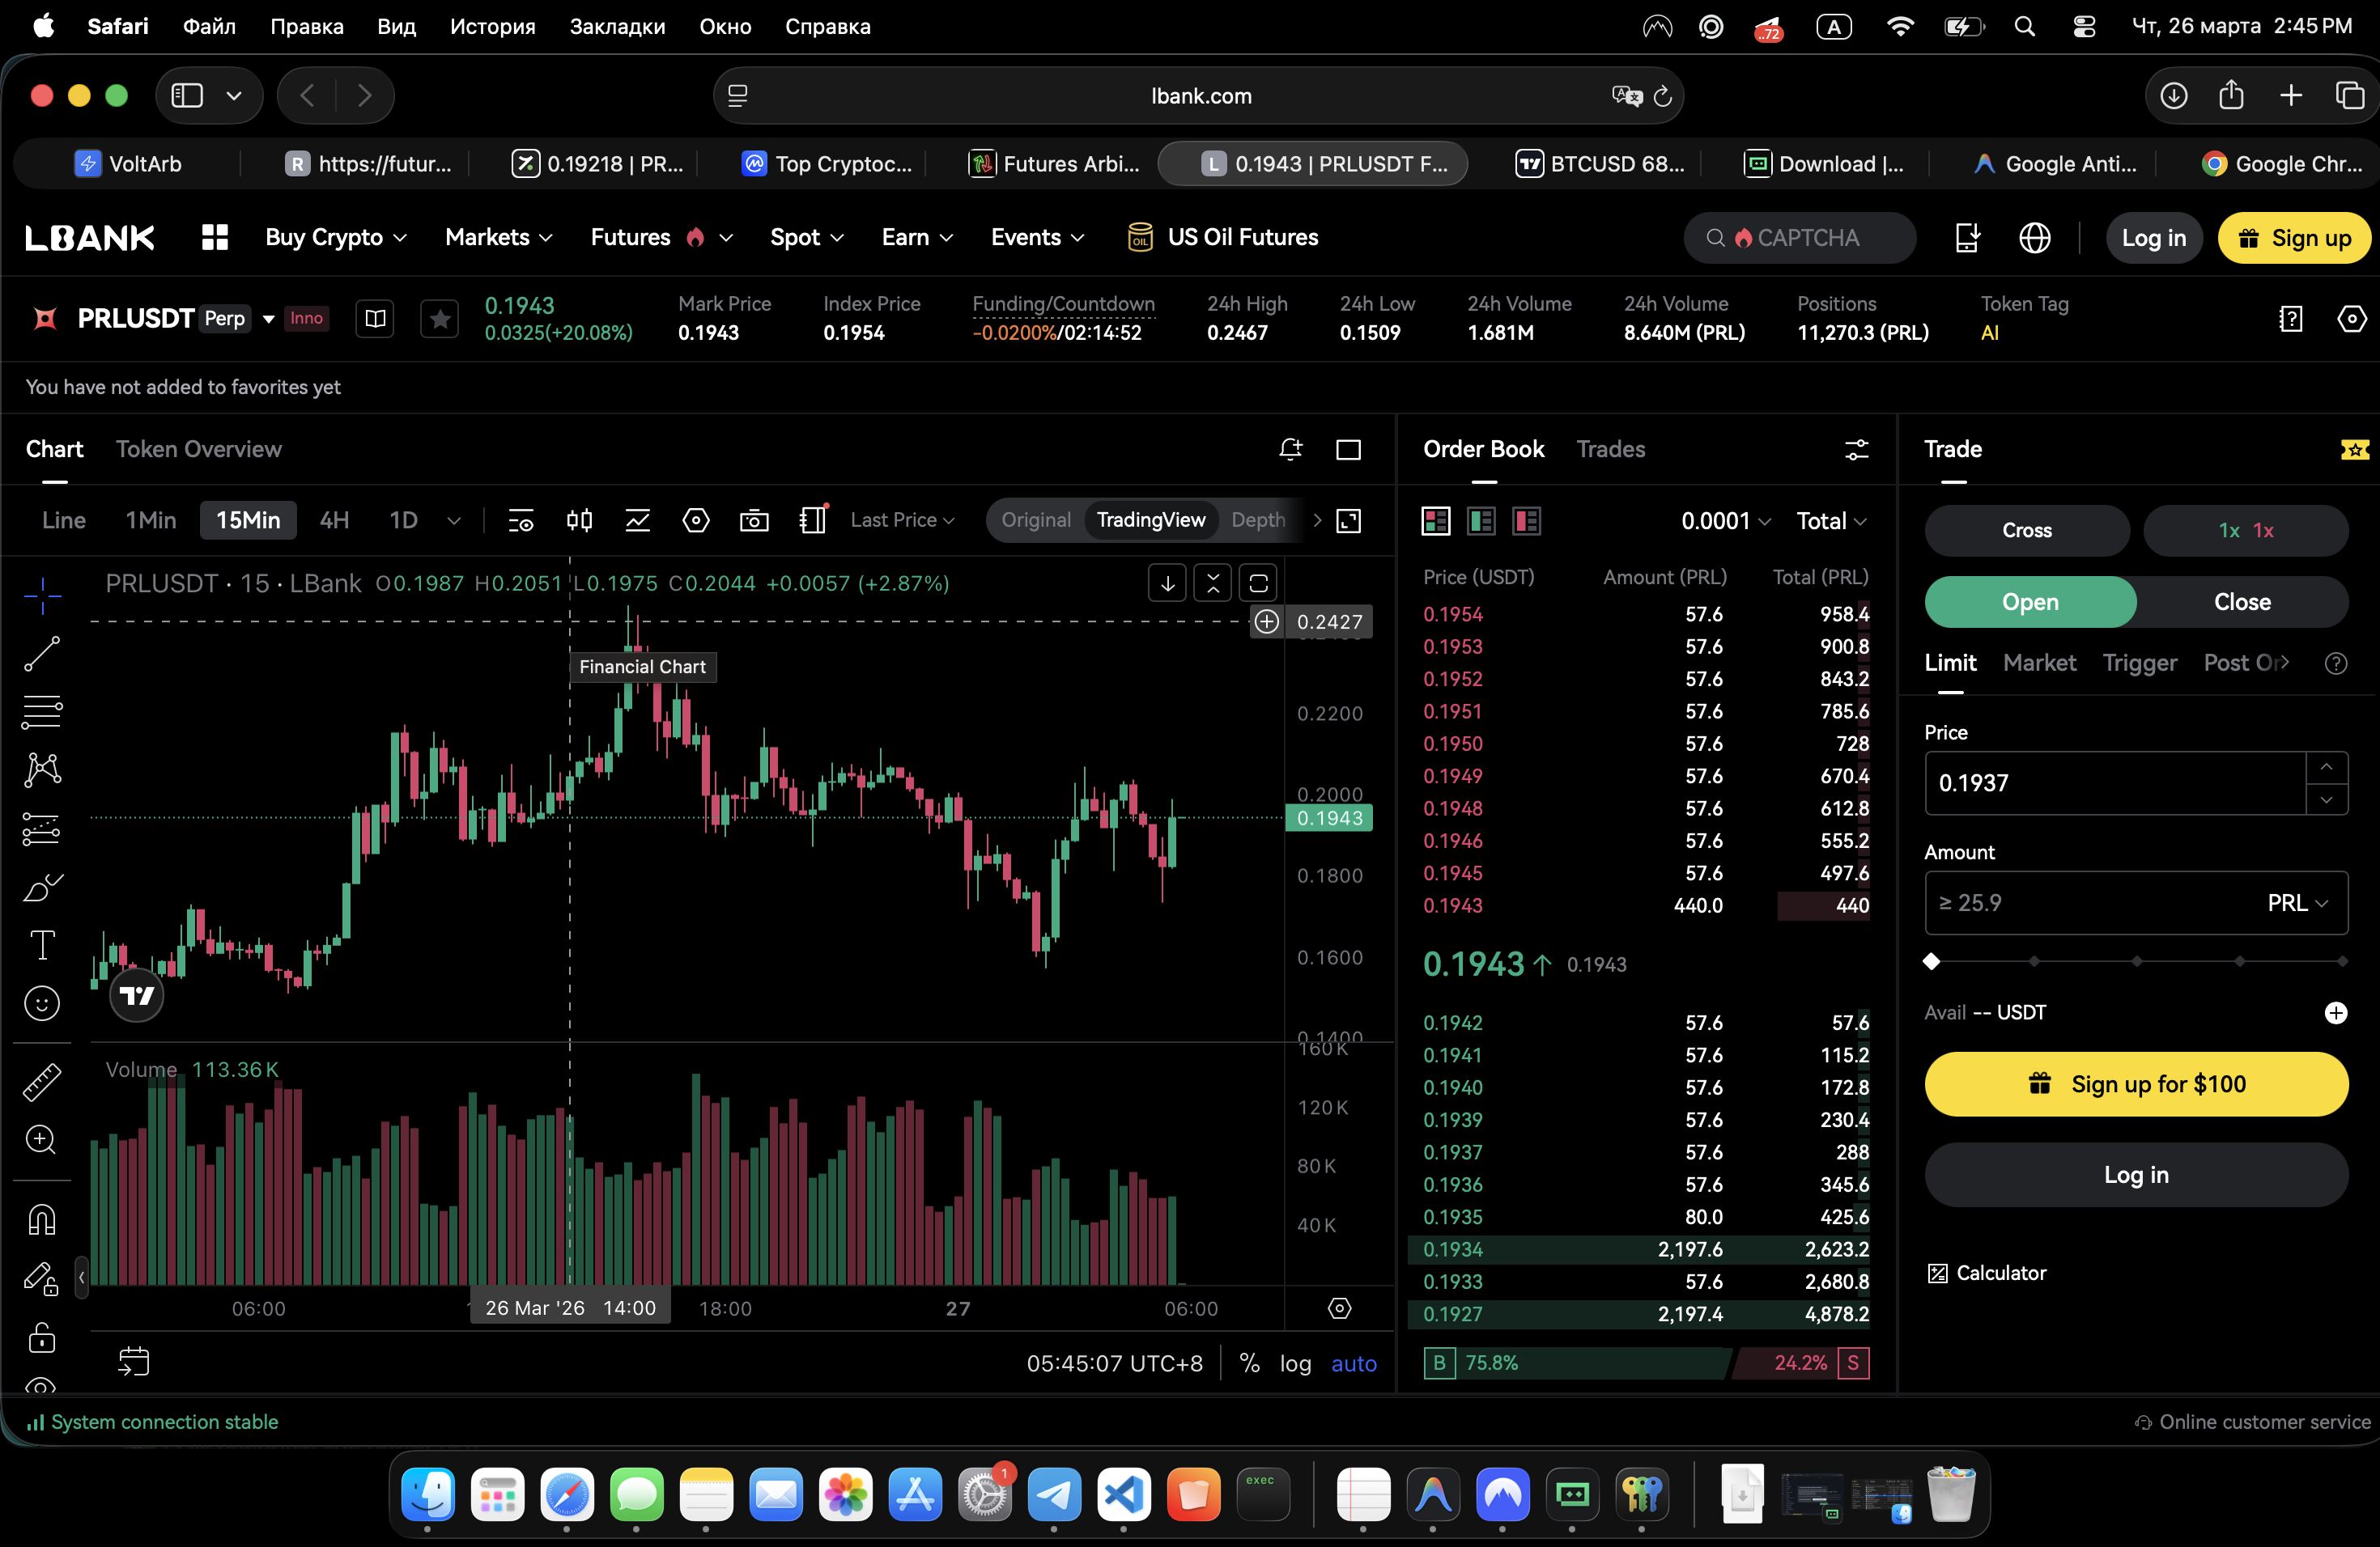Switch to the Token Overview tab
This screenshot has height=1547, width=2380.
click(198, 450)
